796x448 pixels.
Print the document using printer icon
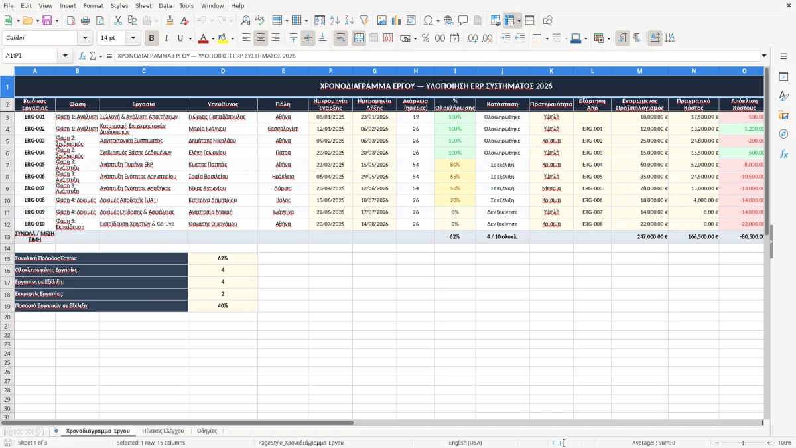point(85,21)
